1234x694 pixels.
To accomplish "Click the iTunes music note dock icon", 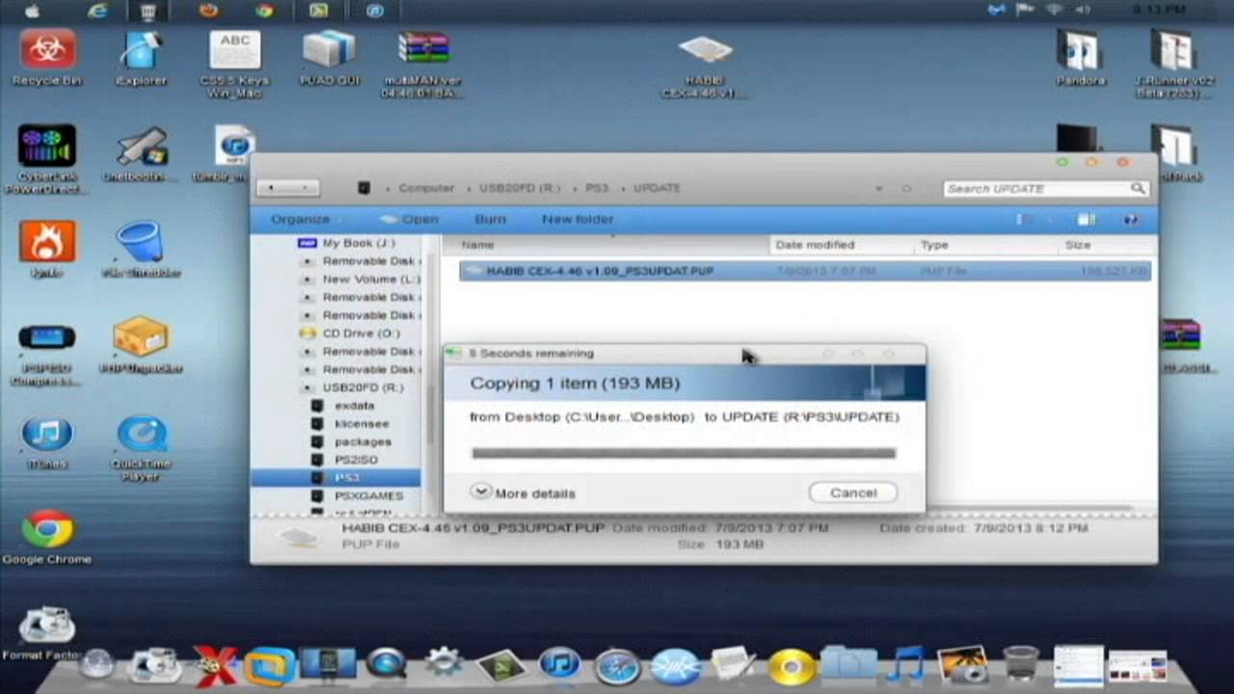I will click(559, 665).
